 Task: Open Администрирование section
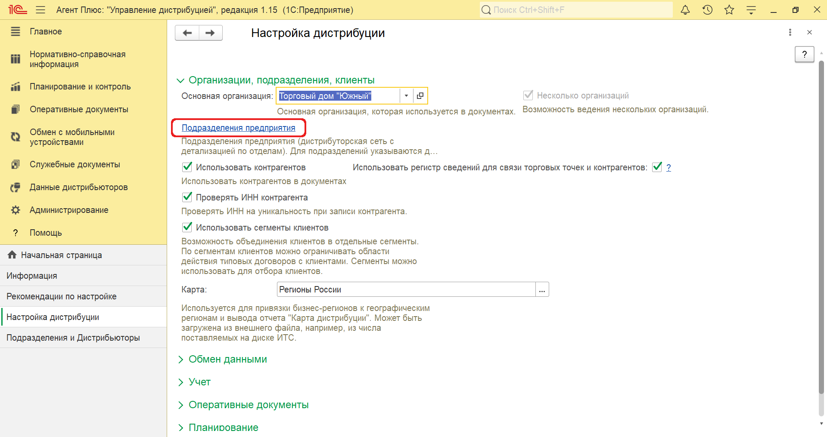coord(69,210)
